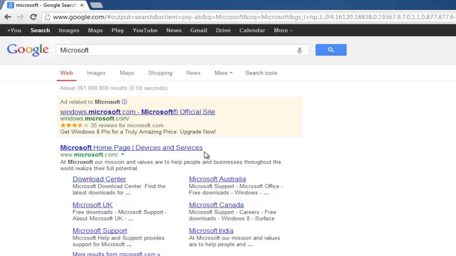456x256 pixels.
Task: Click More results from microsoft.com
Action: coord(116,254)
